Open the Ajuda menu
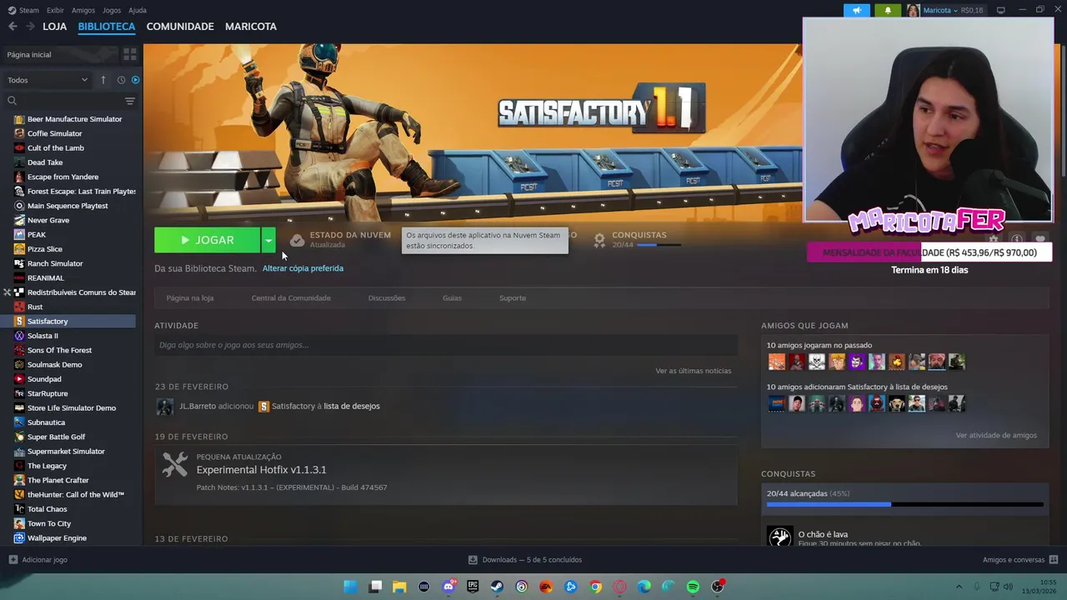Image resolution: width=1067 pixels, height=600 pixels. (138, 10)
